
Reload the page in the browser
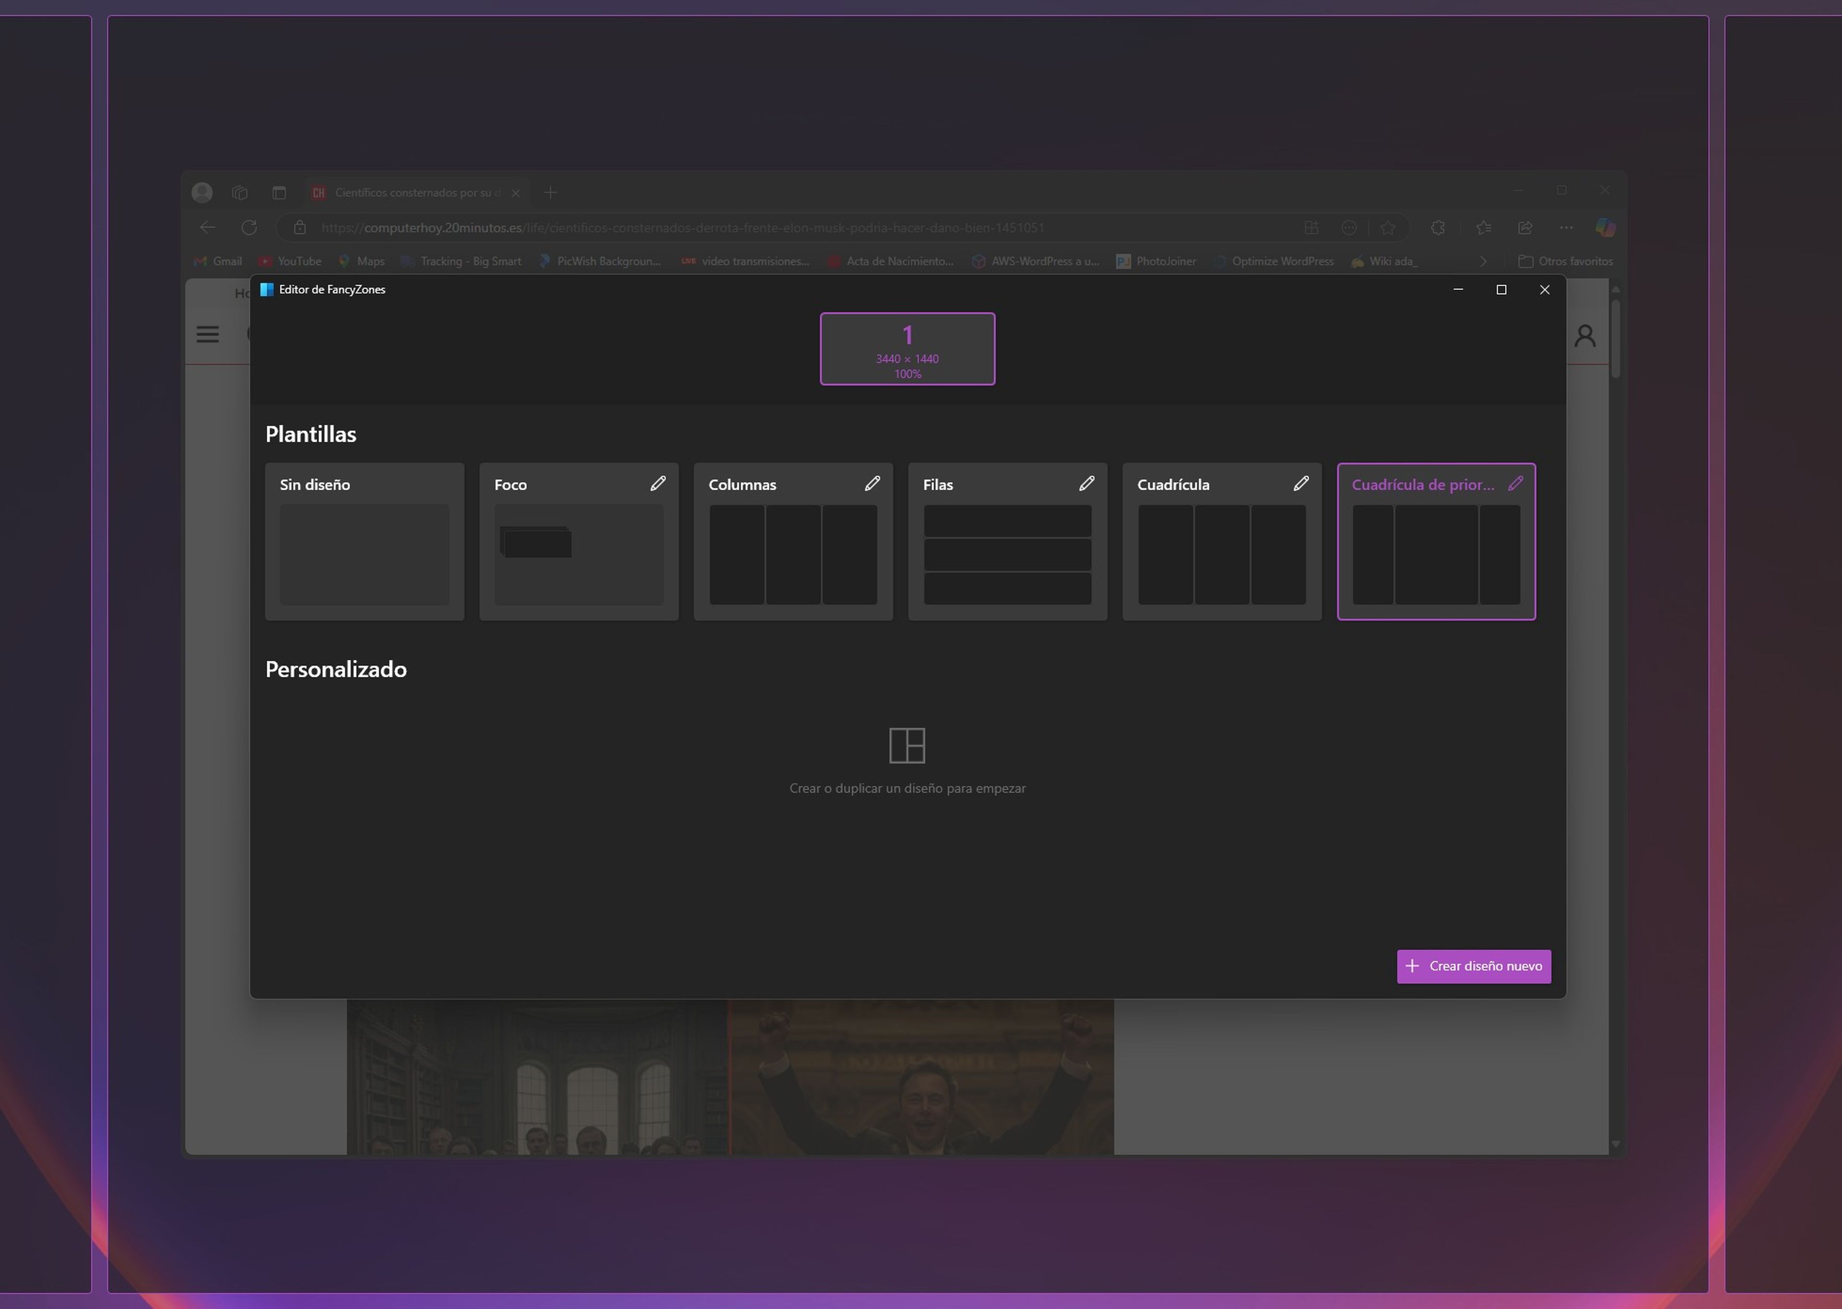tap(249, 227)
